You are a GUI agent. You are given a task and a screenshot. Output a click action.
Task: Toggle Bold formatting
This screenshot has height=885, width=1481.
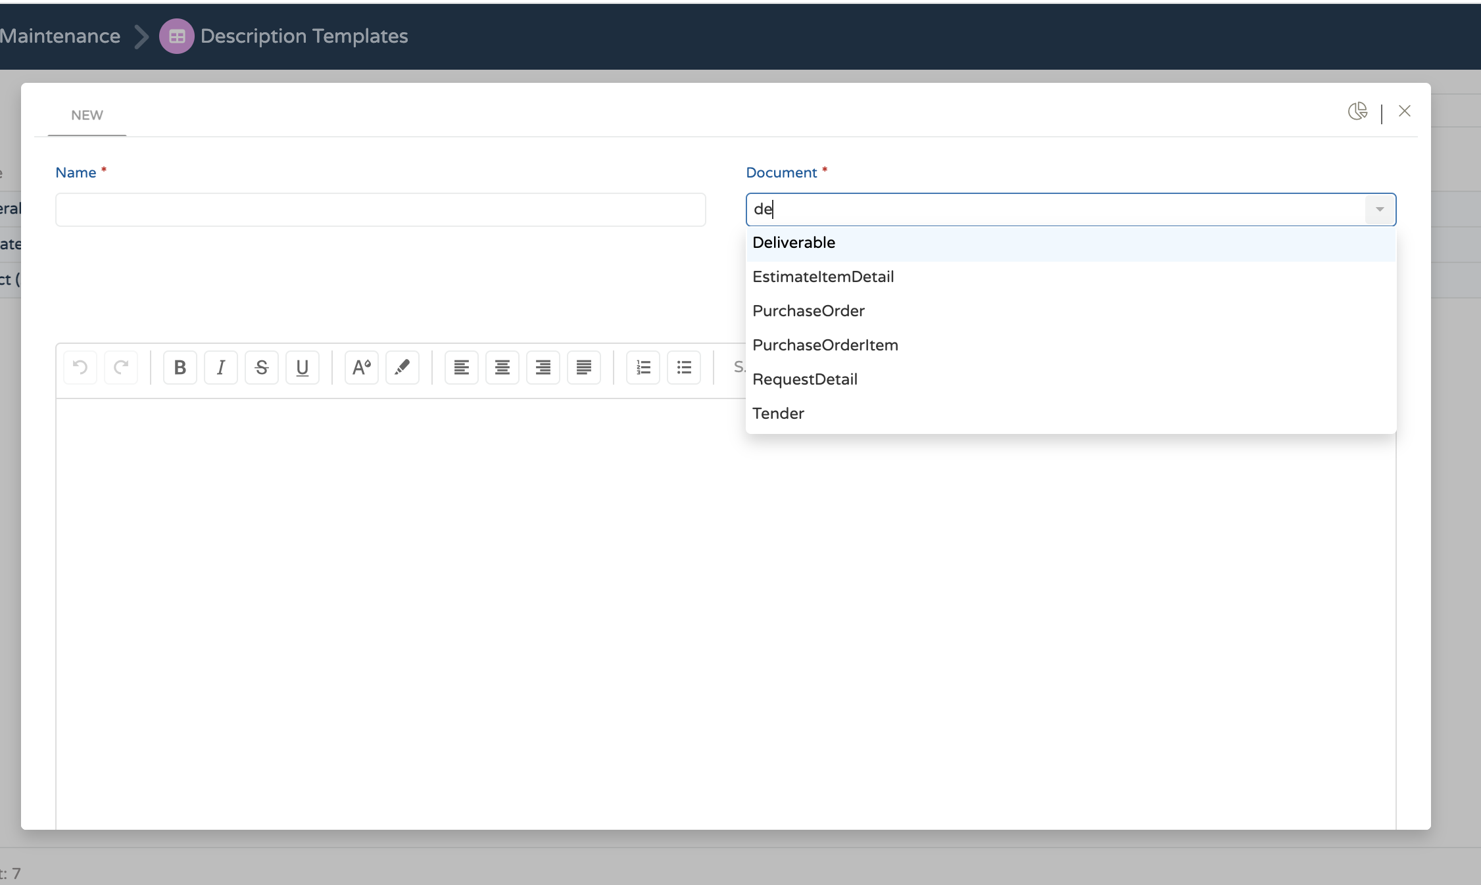[x=180, y=367]
